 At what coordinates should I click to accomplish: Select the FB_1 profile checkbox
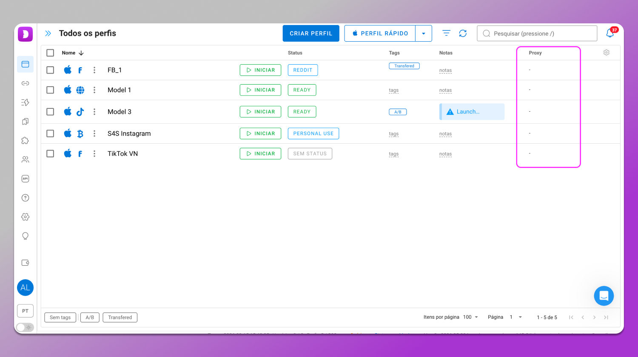click(50, 70)
